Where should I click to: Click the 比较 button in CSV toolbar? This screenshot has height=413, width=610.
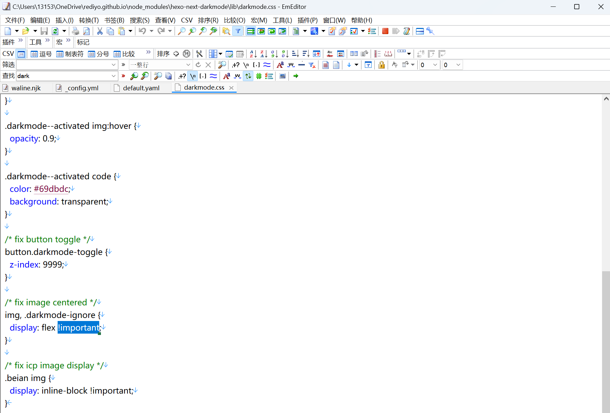124,54
